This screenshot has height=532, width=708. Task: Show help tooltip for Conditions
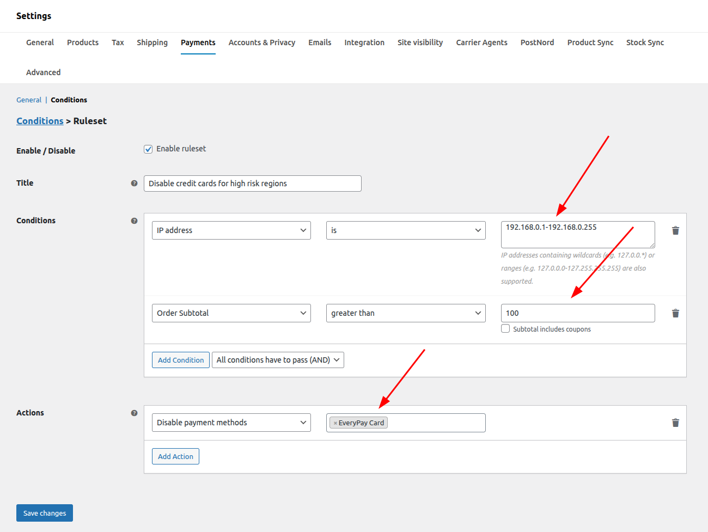coord(134,221)
